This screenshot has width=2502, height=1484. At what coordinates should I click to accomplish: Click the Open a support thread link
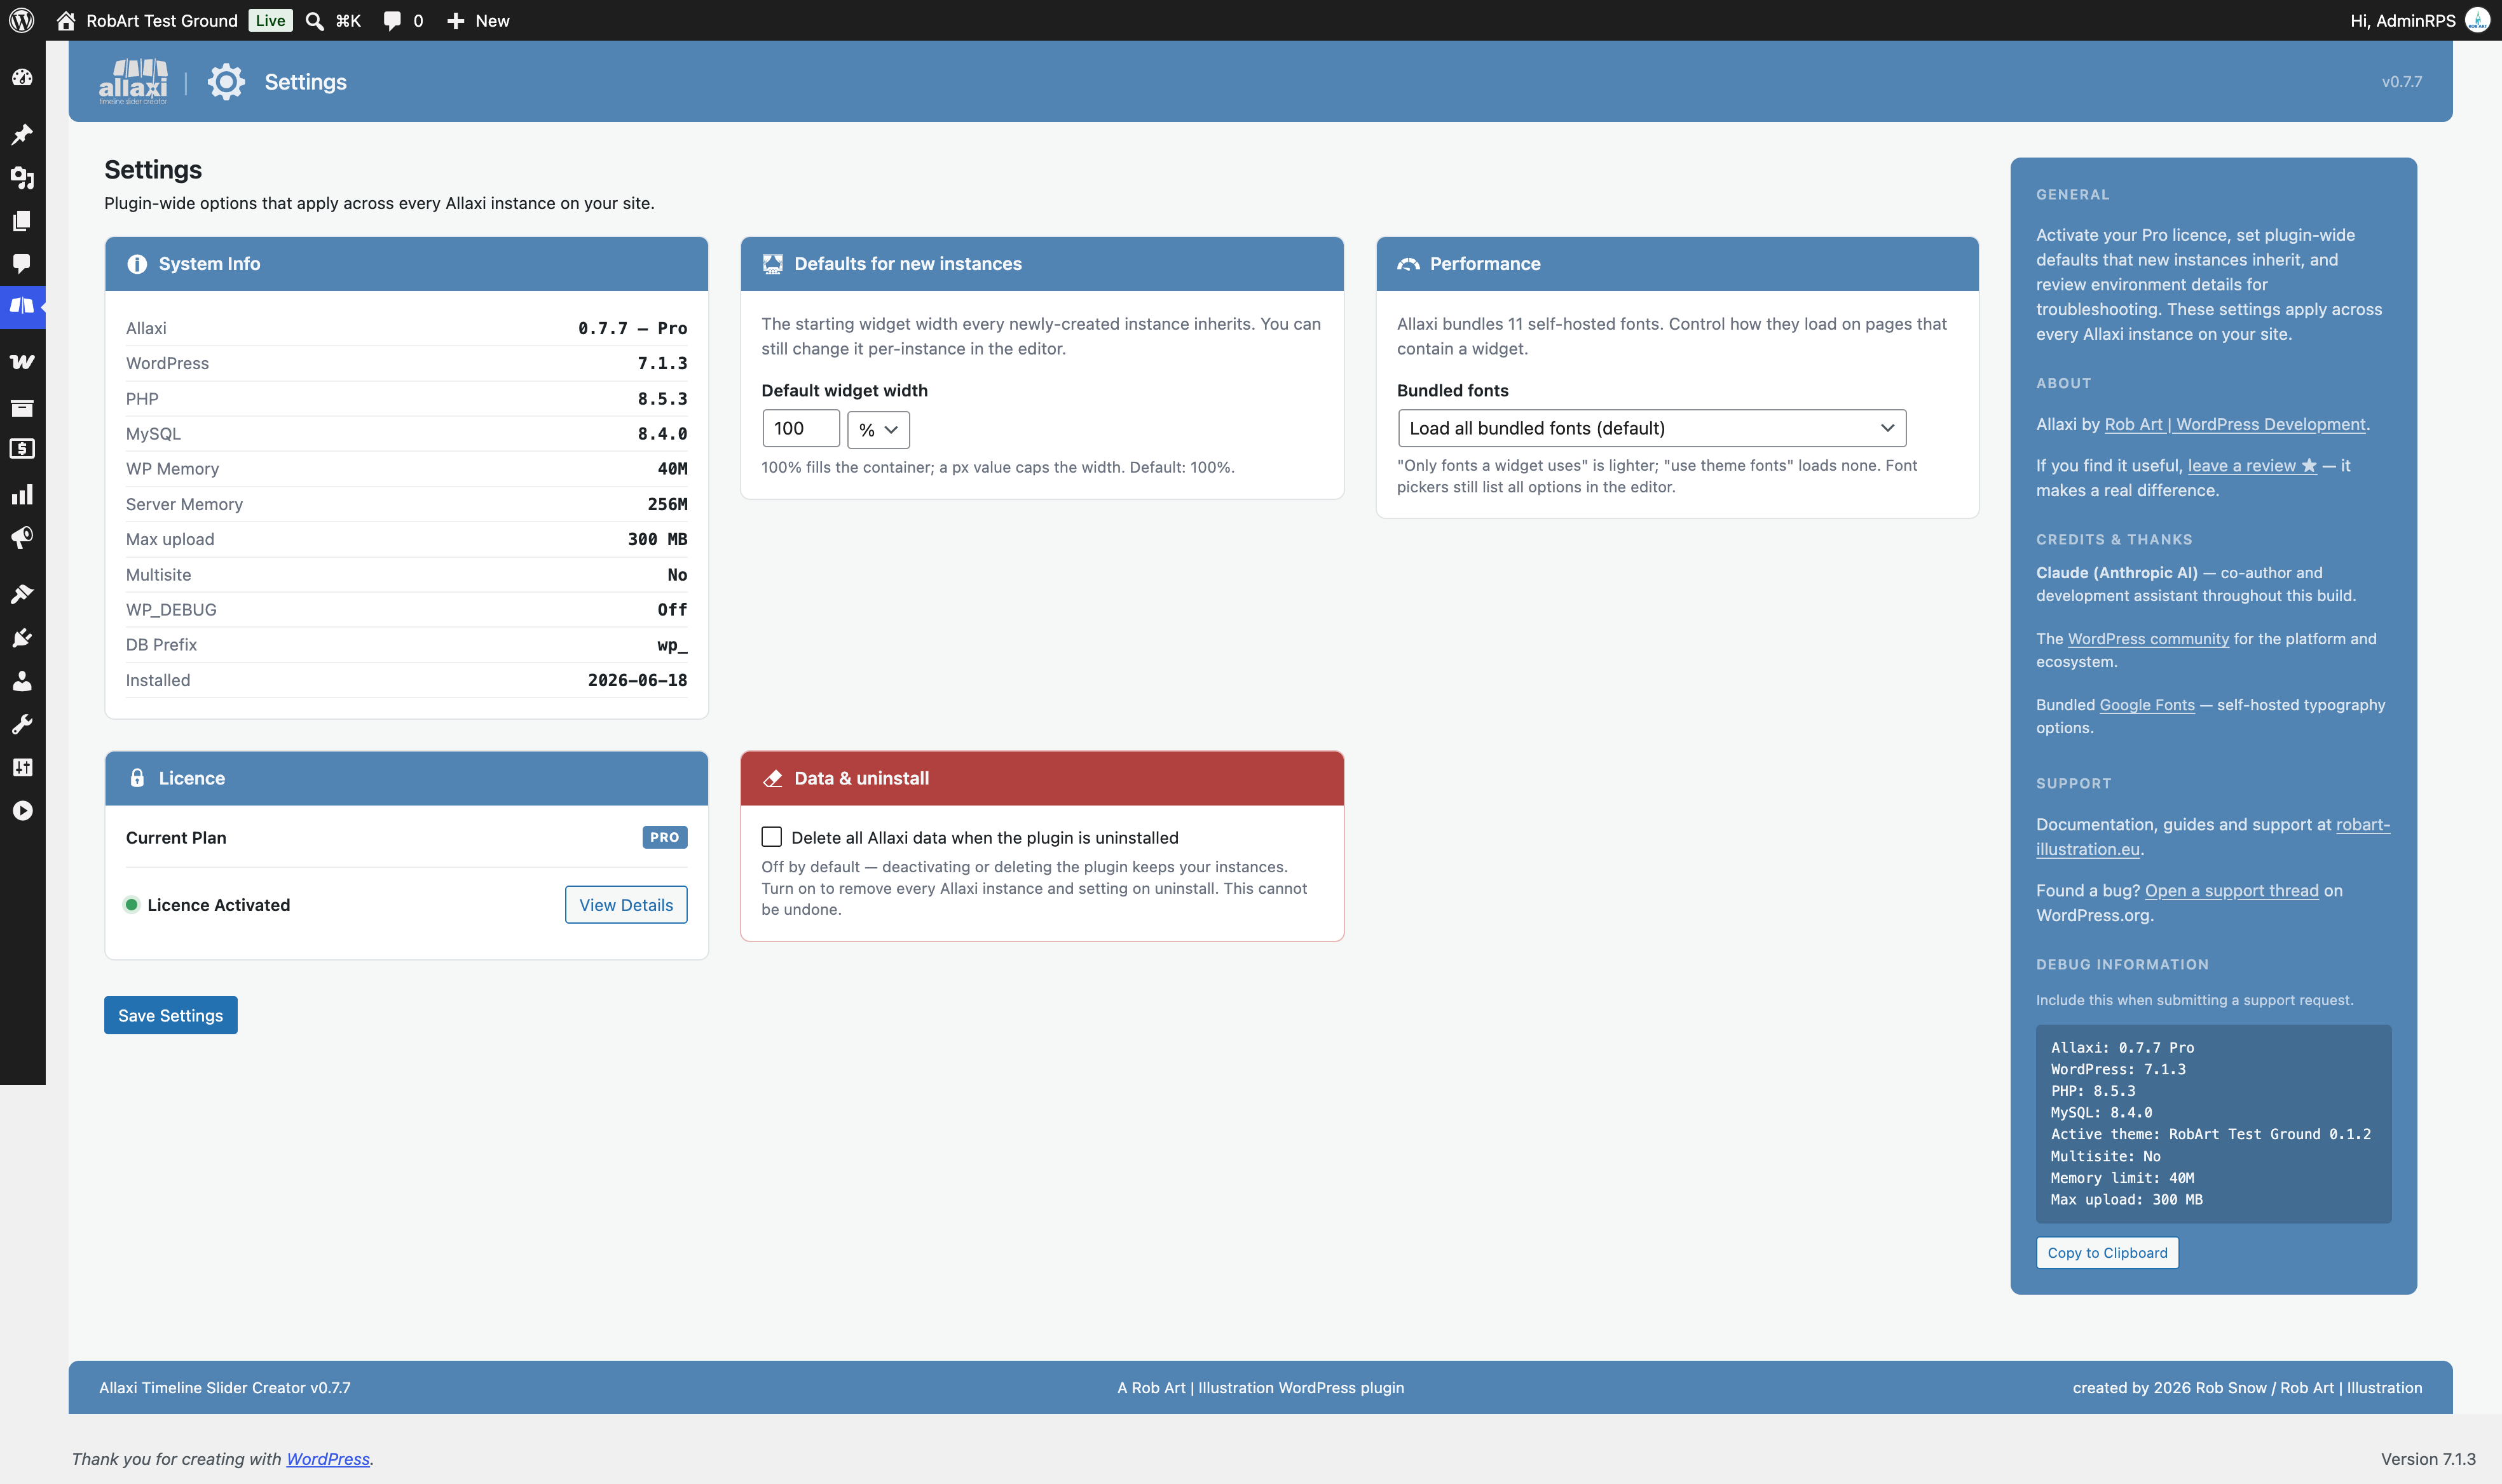pos(2231,891)
